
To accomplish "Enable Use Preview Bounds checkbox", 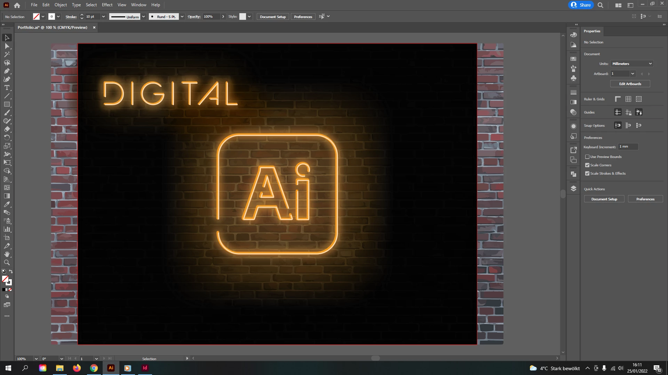I will (587, 157).
